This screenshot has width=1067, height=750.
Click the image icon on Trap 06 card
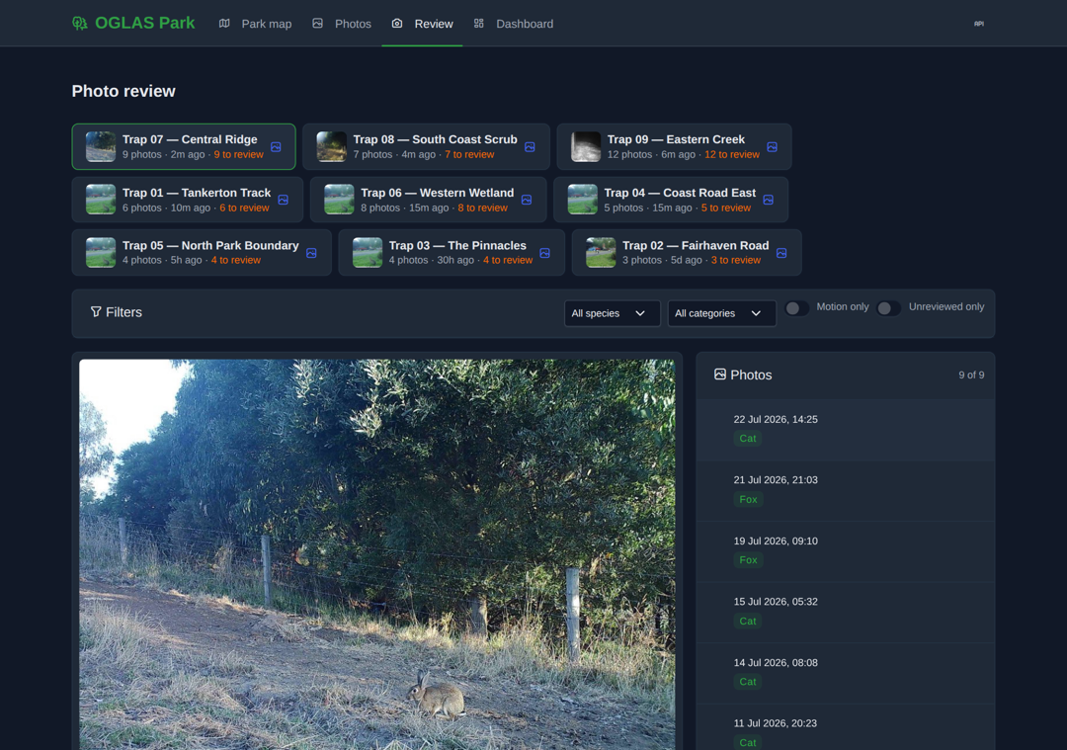click(526, 200)
